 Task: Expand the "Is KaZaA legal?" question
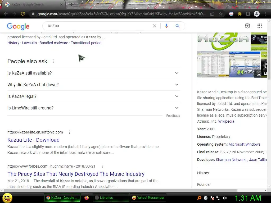pyautogui.click(x=94, y=96)
